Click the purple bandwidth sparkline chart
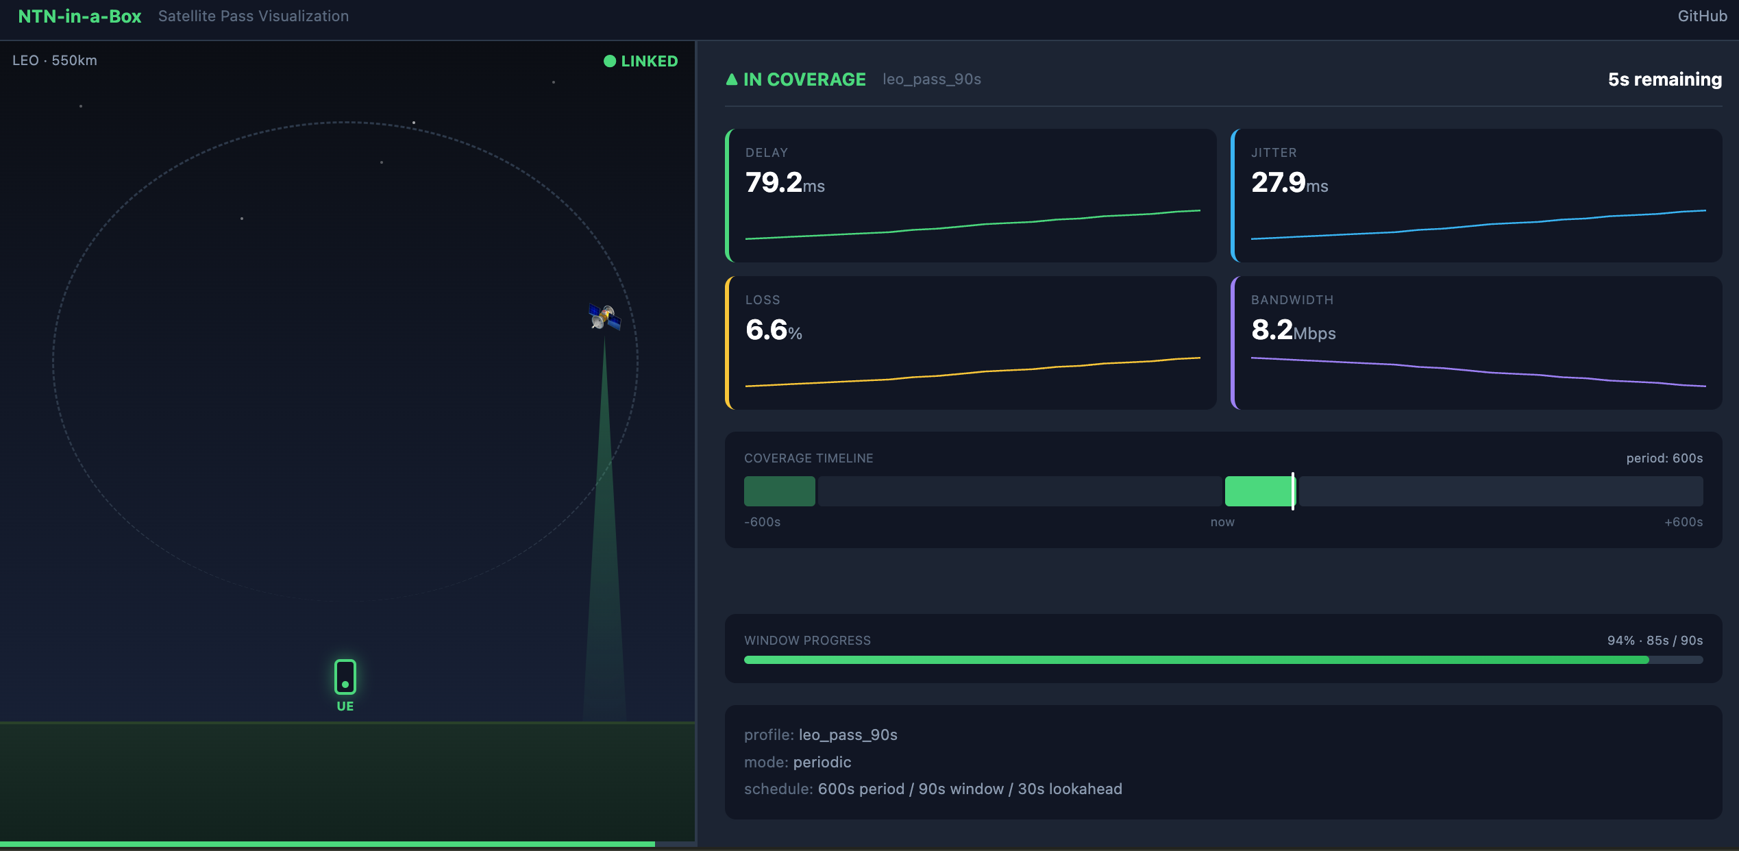The image size is (1739, 851). [1479, 372]
